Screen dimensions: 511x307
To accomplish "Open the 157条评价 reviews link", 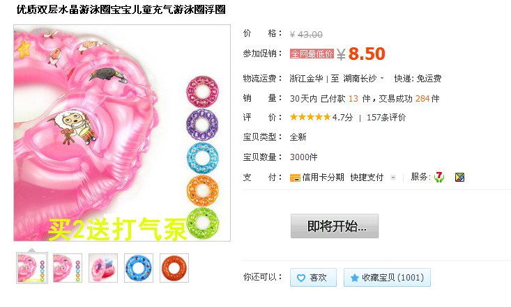I will (386, 117).
